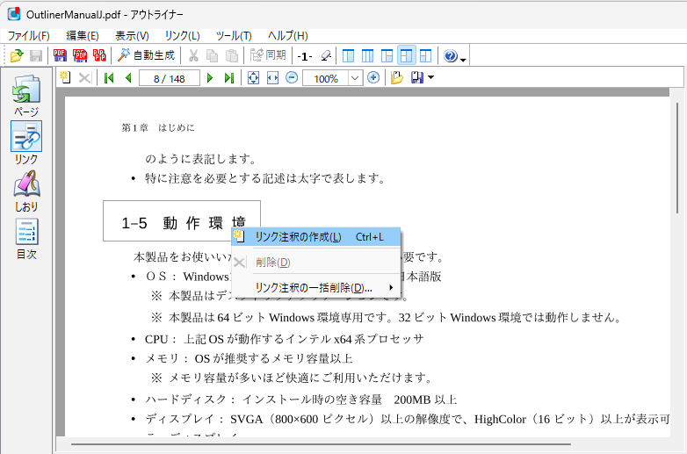
Task: Open the しおり bookmark panel
Action: (x=26, y=191)
